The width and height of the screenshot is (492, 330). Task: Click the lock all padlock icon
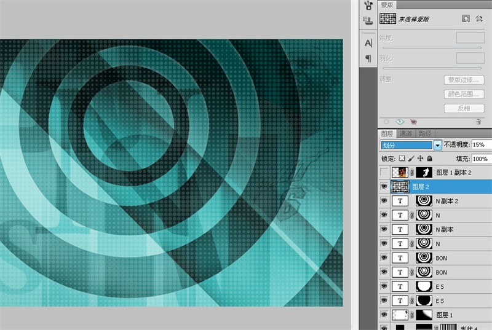point(429,159)
